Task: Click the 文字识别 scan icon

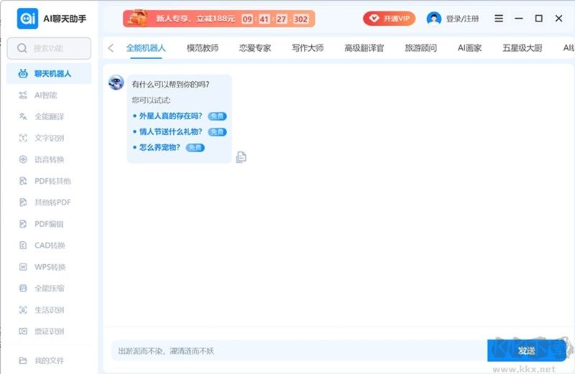Action: click(23, 138)
